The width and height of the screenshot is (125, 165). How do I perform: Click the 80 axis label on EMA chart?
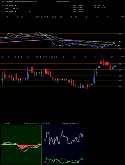click(120, 49)
